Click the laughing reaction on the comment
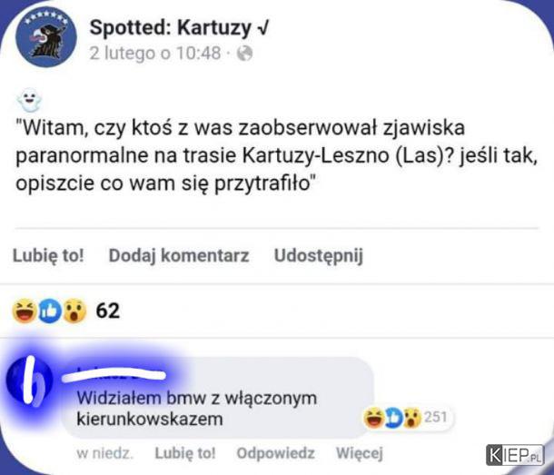 tap(374, 418)
